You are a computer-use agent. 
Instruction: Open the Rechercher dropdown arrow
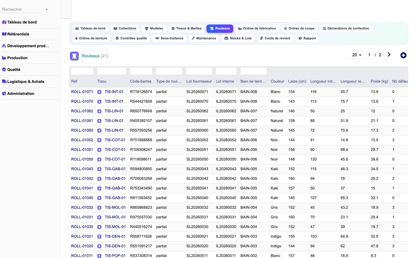tap(47, 10)
